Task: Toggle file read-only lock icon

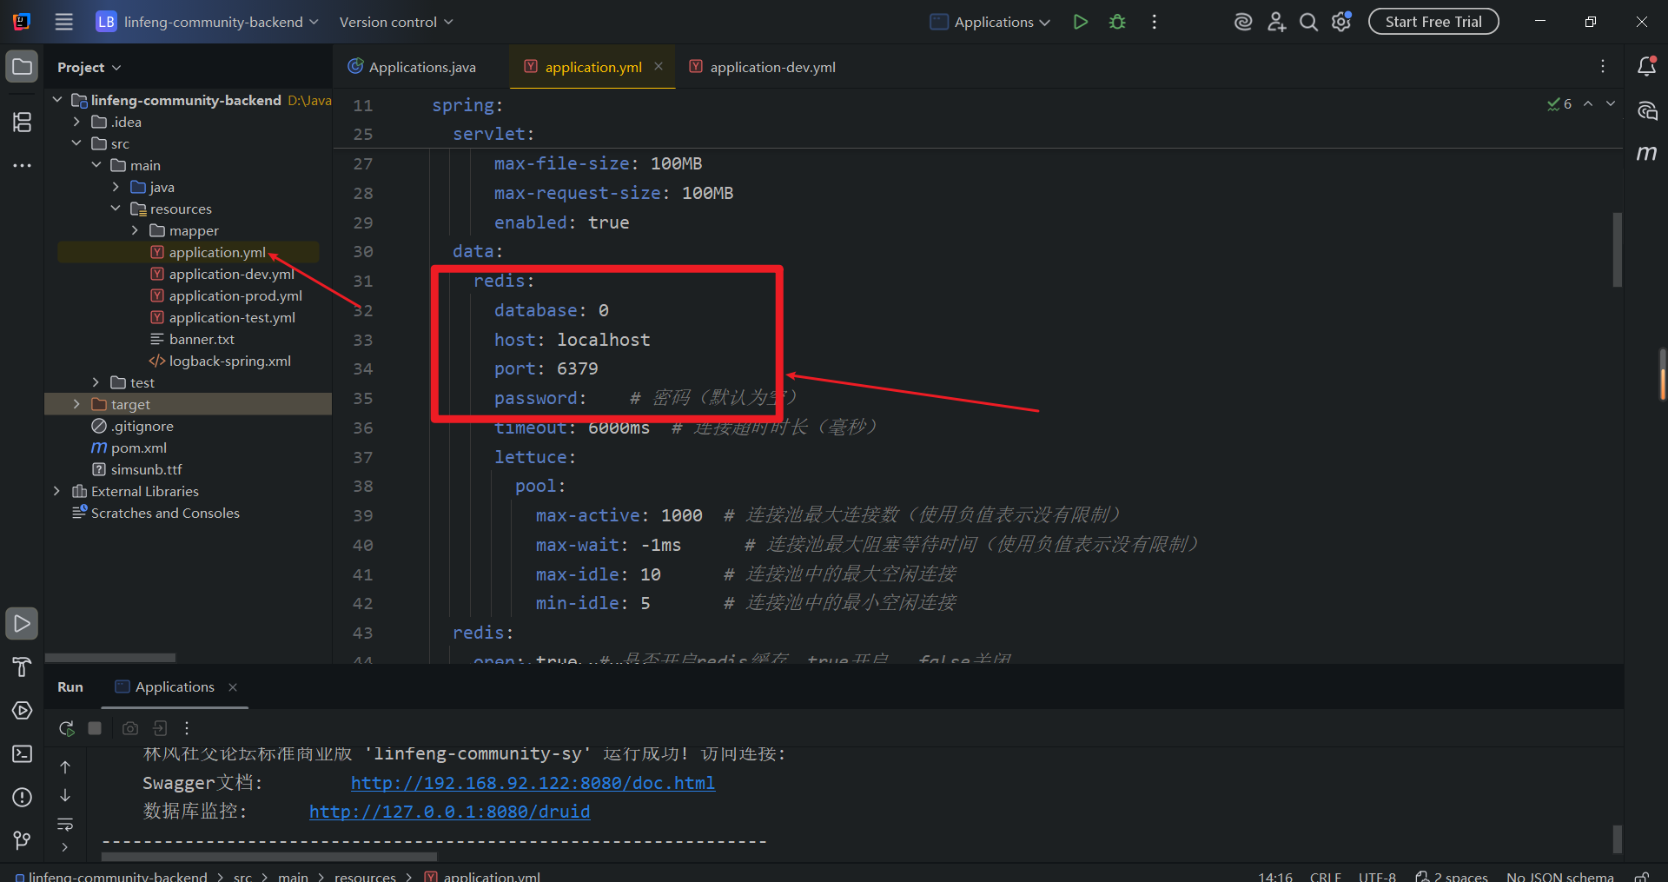Action: click(1641, 876)
